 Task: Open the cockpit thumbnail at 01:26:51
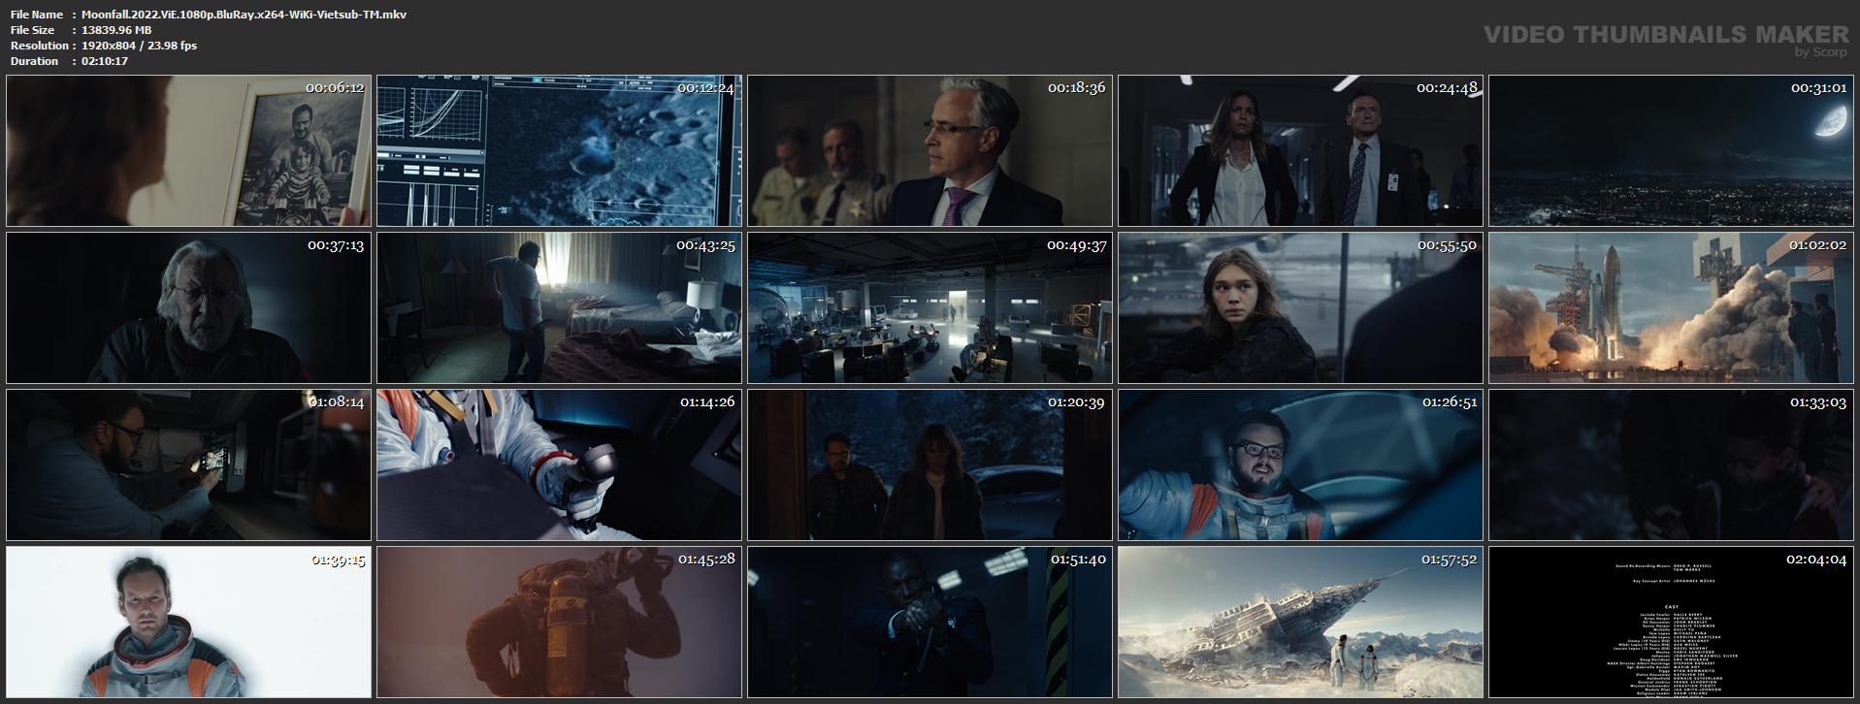tap(1300, 465)
